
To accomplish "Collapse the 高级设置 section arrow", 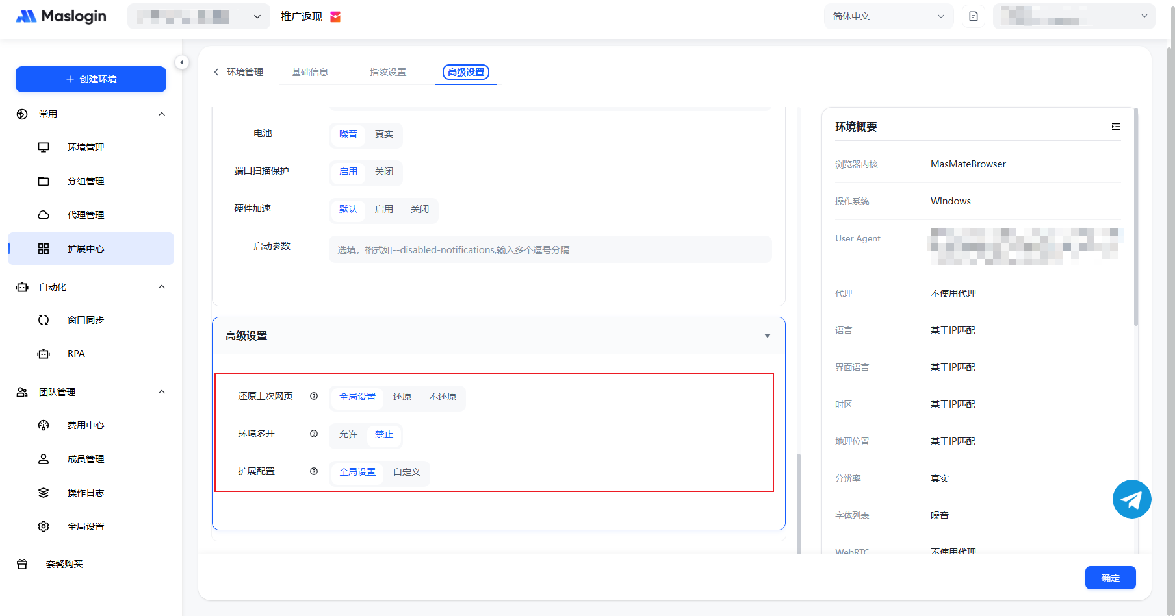I will [768, 336].
